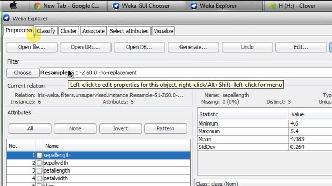Click the Value column header
This screenshot has height=186, width=332.
pyautogui.click(x=311, y=115)
